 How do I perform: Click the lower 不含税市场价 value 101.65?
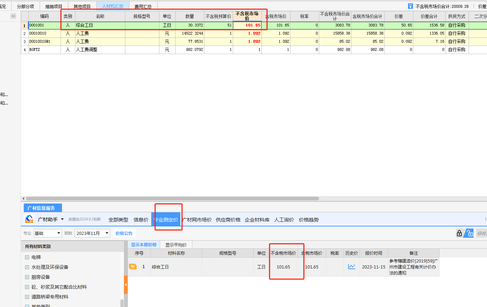pos(283,267)
